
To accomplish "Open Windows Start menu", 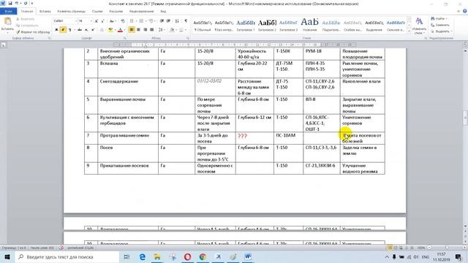I will (x=7, y=256).
